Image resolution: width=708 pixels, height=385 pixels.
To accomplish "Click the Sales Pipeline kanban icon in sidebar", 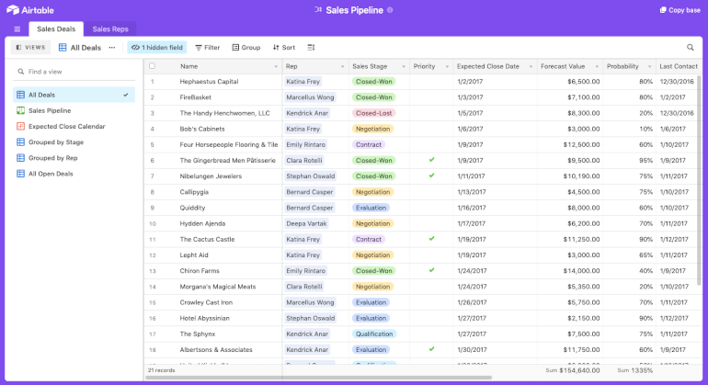I will (20, 110).
